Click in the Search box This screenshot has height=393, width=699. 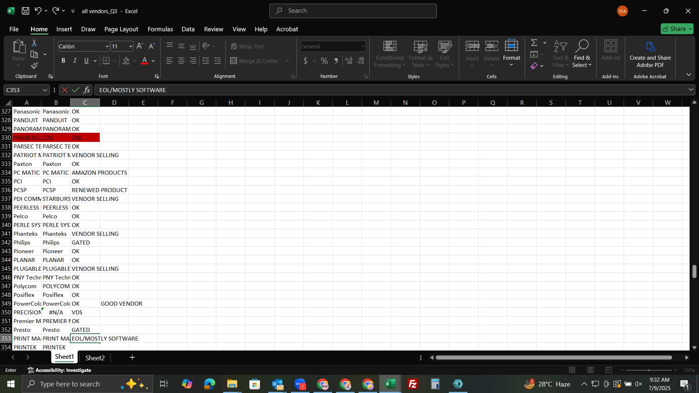(x=353, y=11)
